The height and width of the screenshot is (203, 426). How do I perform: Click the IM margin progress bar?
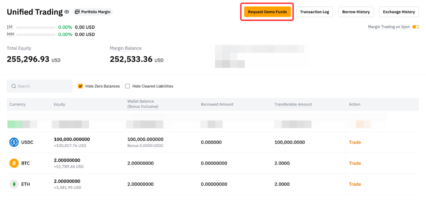[x=36, y=27]
